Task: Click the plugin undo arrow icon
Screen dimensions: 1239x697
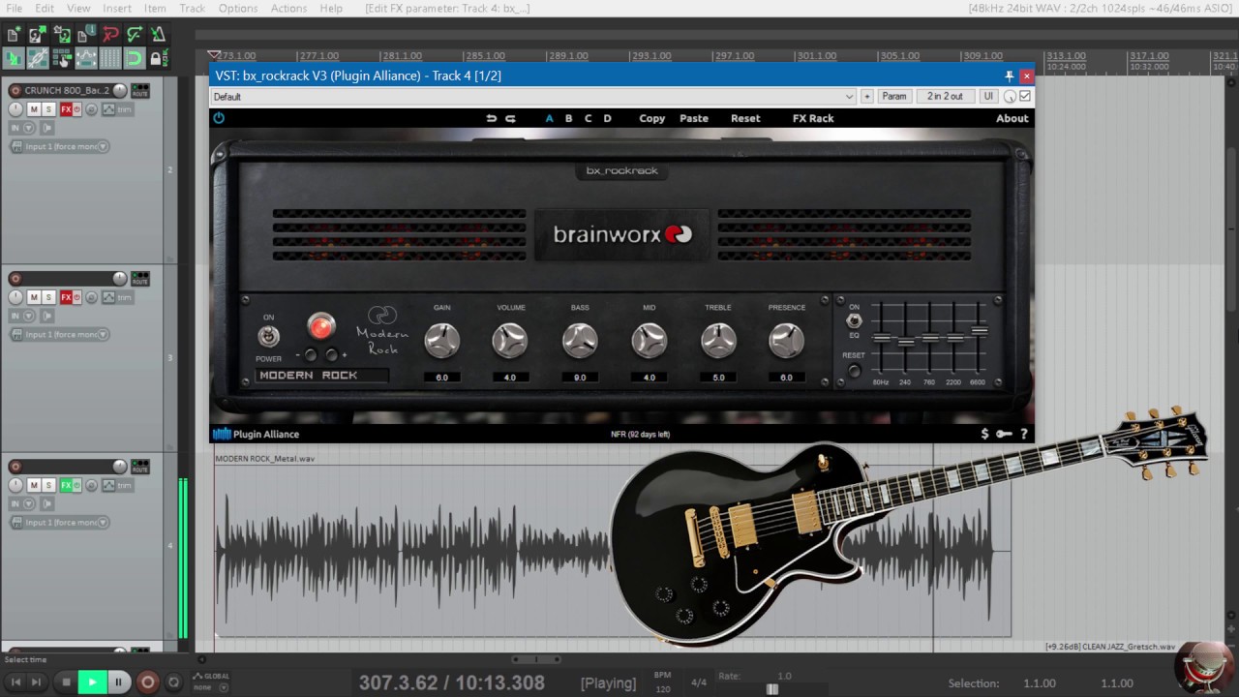Action: (491, 118)
